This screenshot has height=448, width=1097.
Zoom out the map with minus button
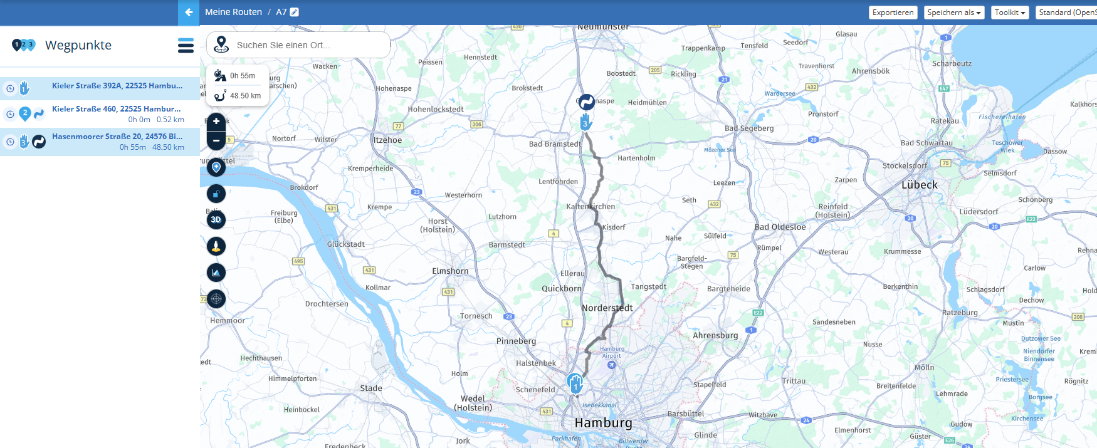(x=216, y=140)
